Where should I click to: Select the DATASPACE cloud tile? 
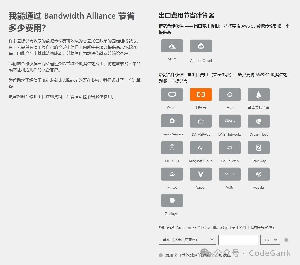pos(201,121)
